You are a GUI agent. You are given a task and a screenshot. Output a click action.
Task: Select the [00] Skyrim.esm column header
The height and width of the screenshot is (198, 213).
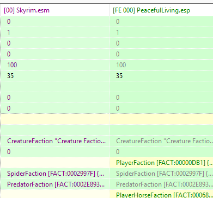tap(54, 10)
